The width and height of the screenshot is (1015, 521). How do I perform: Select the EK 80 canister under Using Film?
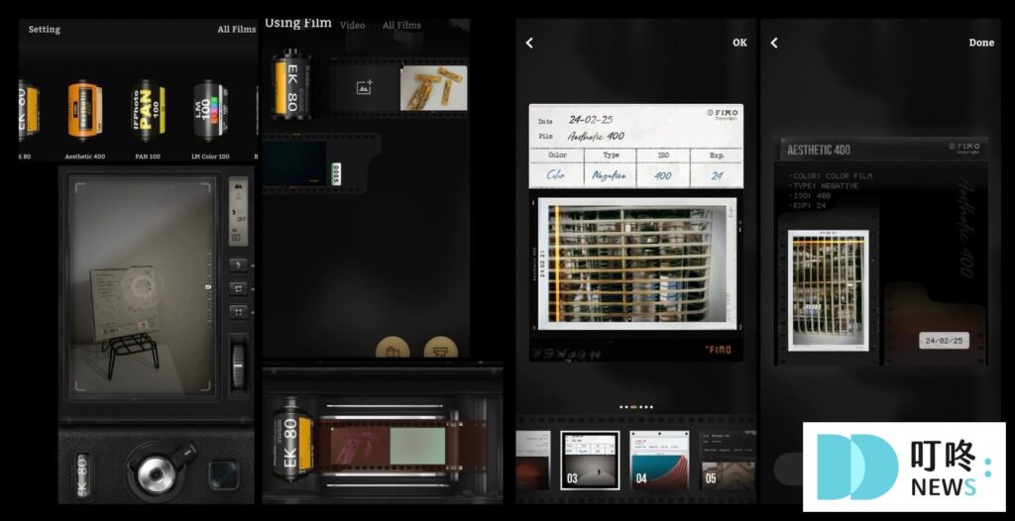pos(290,84)
